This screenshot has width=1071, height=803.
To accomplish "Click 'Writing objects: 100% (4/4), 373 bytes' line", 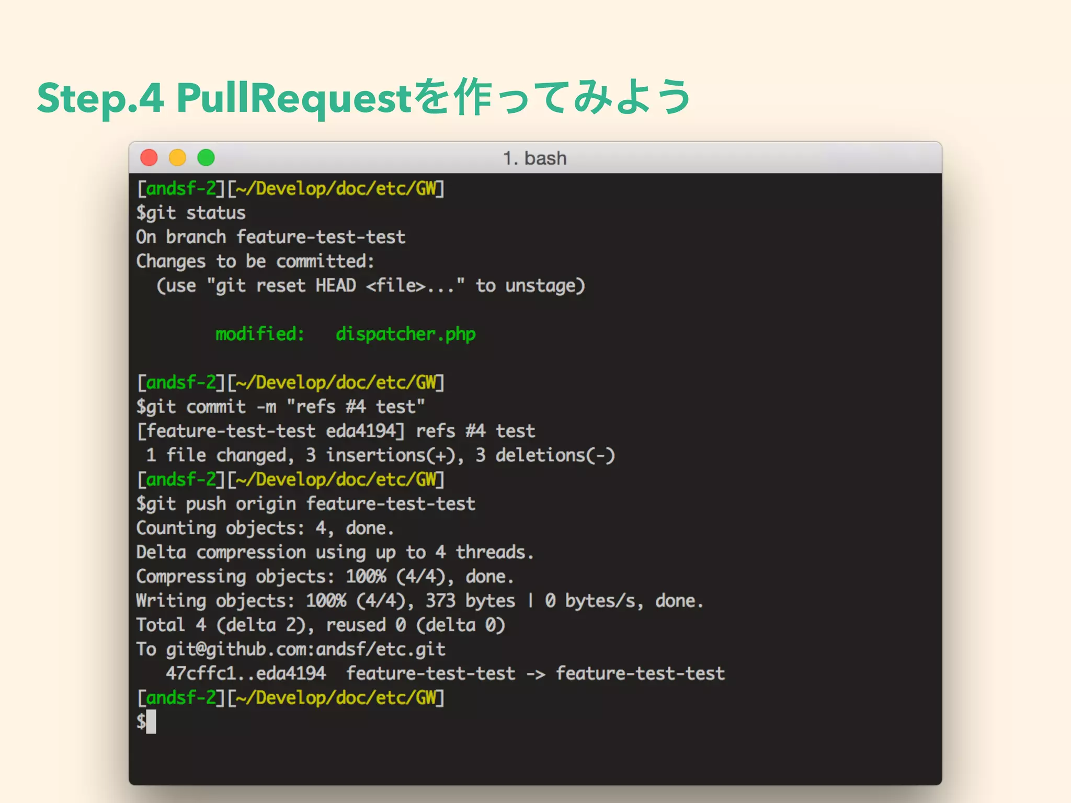I will (420, 601).
